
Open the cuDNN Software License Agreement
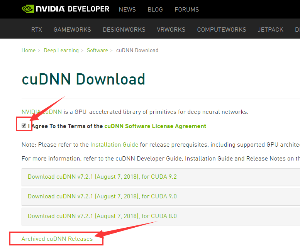tap(155, 126)
